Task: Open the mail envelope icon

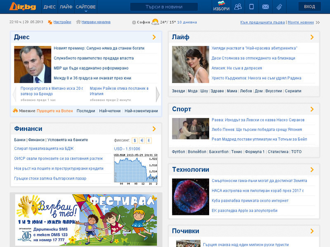Action: pos(265,7)
